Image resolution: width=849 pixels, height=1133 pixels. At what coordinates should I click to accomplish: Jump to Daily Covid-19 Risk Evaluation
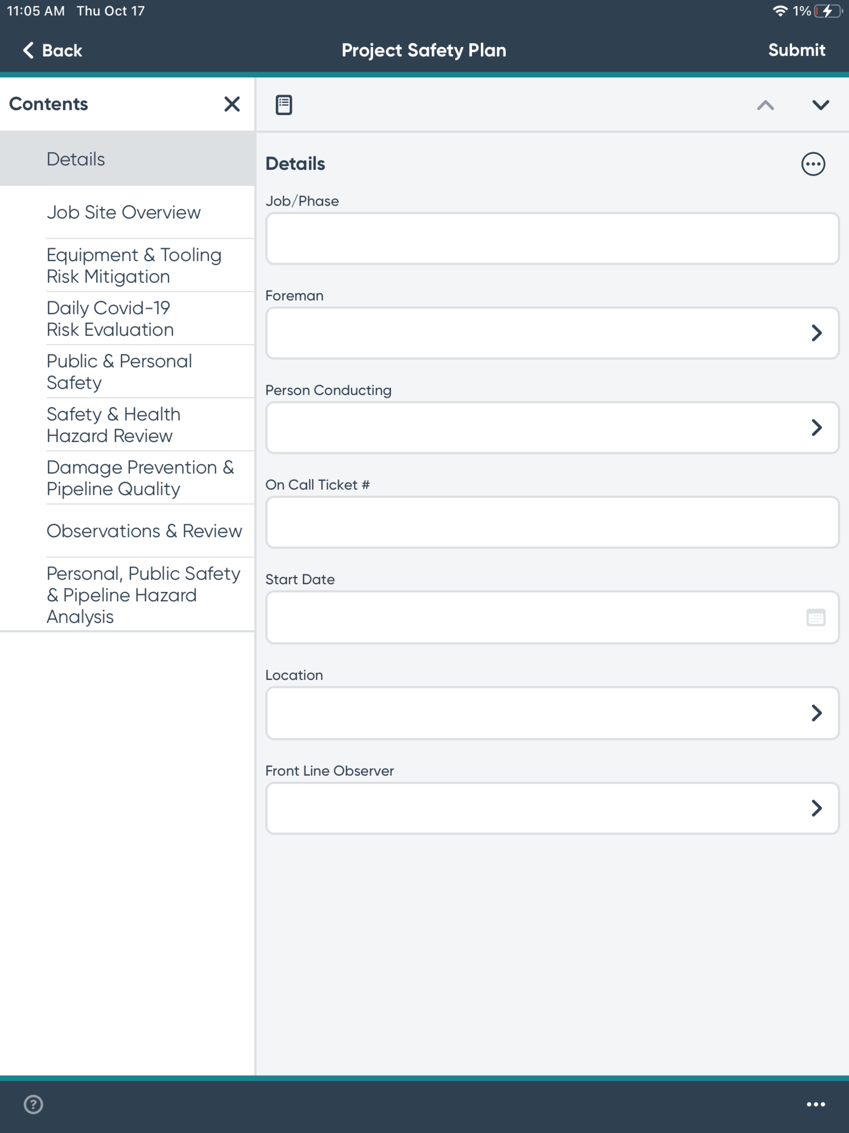coord(110,319)
